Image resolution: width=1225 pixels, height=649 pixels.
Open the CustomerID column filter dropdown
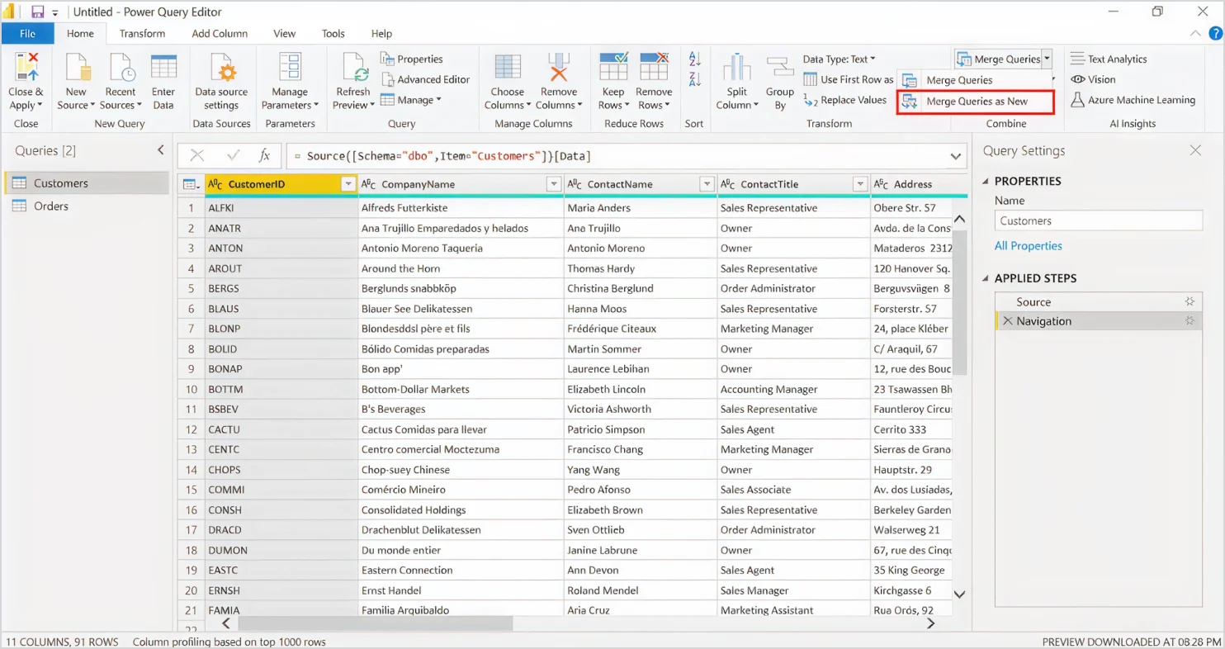[348, 184]
